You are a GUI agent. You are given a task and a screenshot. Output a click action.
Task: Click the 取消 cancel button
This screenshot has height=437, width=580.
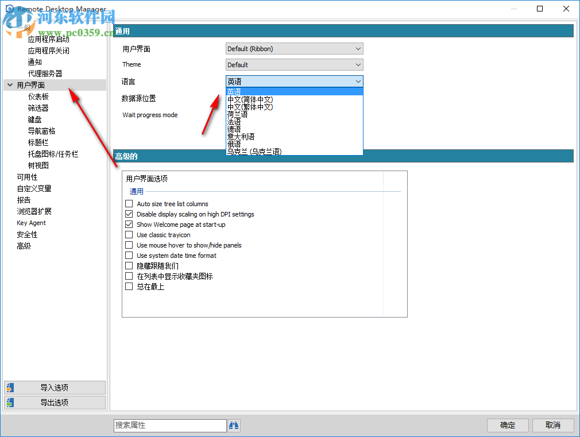click(x=552, y=425)
